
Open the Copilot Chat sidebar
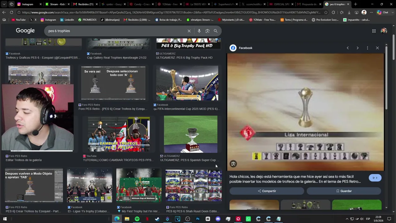pos(383,12)
